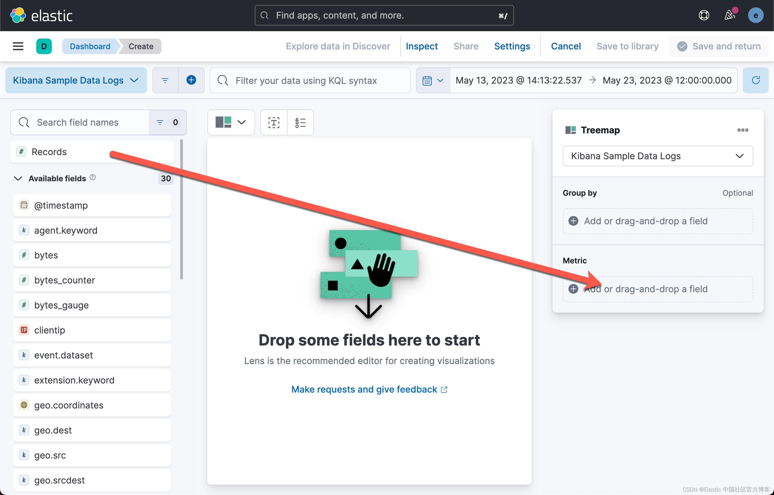This screenshot has height=495, width=774.
Task: Focus the Find apps, content search bar
Action: click(384, 15)
